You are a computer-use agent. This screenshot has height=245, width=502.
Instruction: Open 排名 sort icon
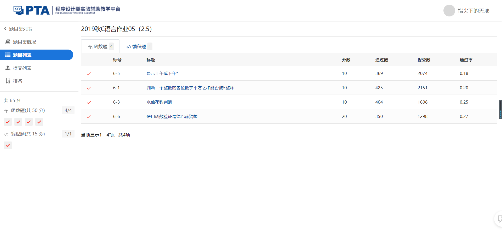click(8, 81)
